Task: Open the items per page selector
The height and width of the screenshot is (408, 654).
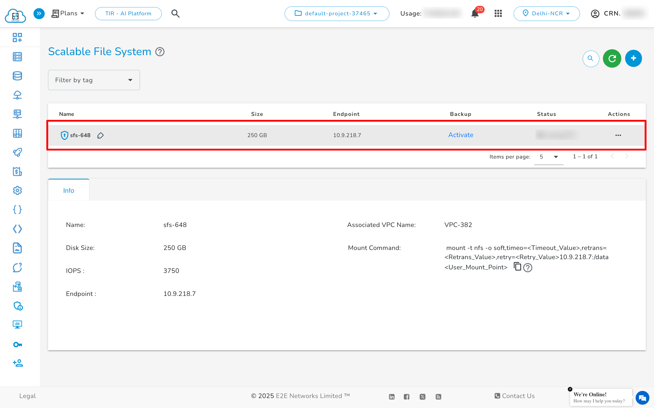Action: [548, 157]
